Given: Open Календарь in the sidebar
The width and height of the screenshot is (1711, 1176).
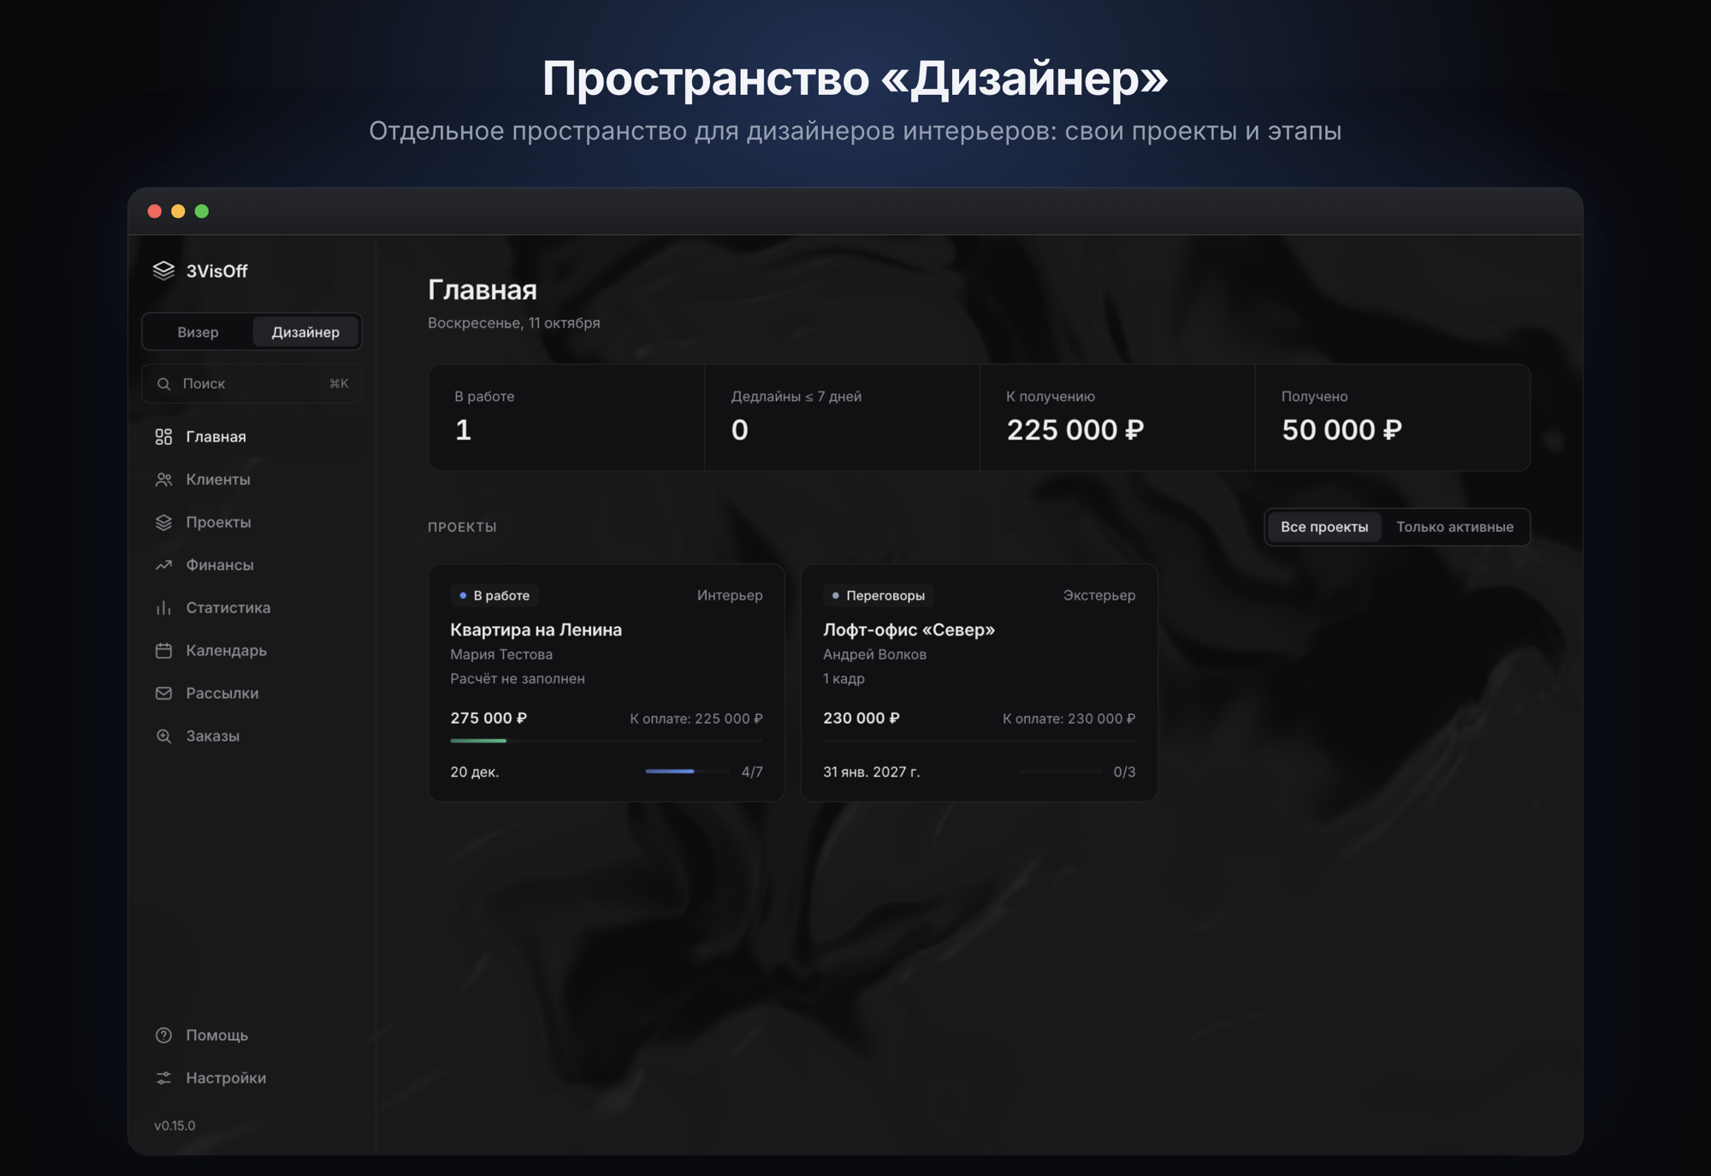Looking at the screenshot, I should pyautogui.click(x=252, y=651).
